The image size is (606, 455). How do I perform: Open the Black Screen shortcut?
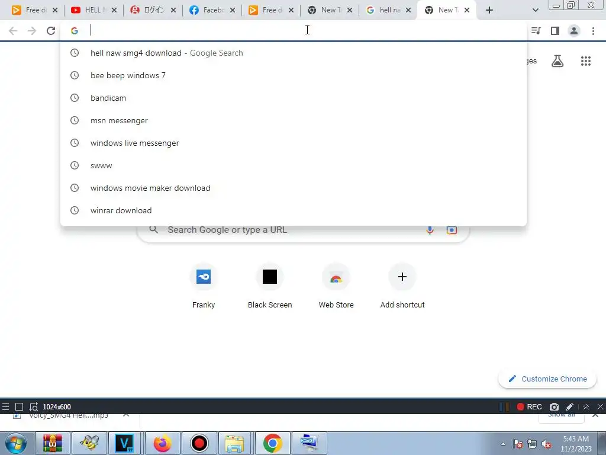270,286
